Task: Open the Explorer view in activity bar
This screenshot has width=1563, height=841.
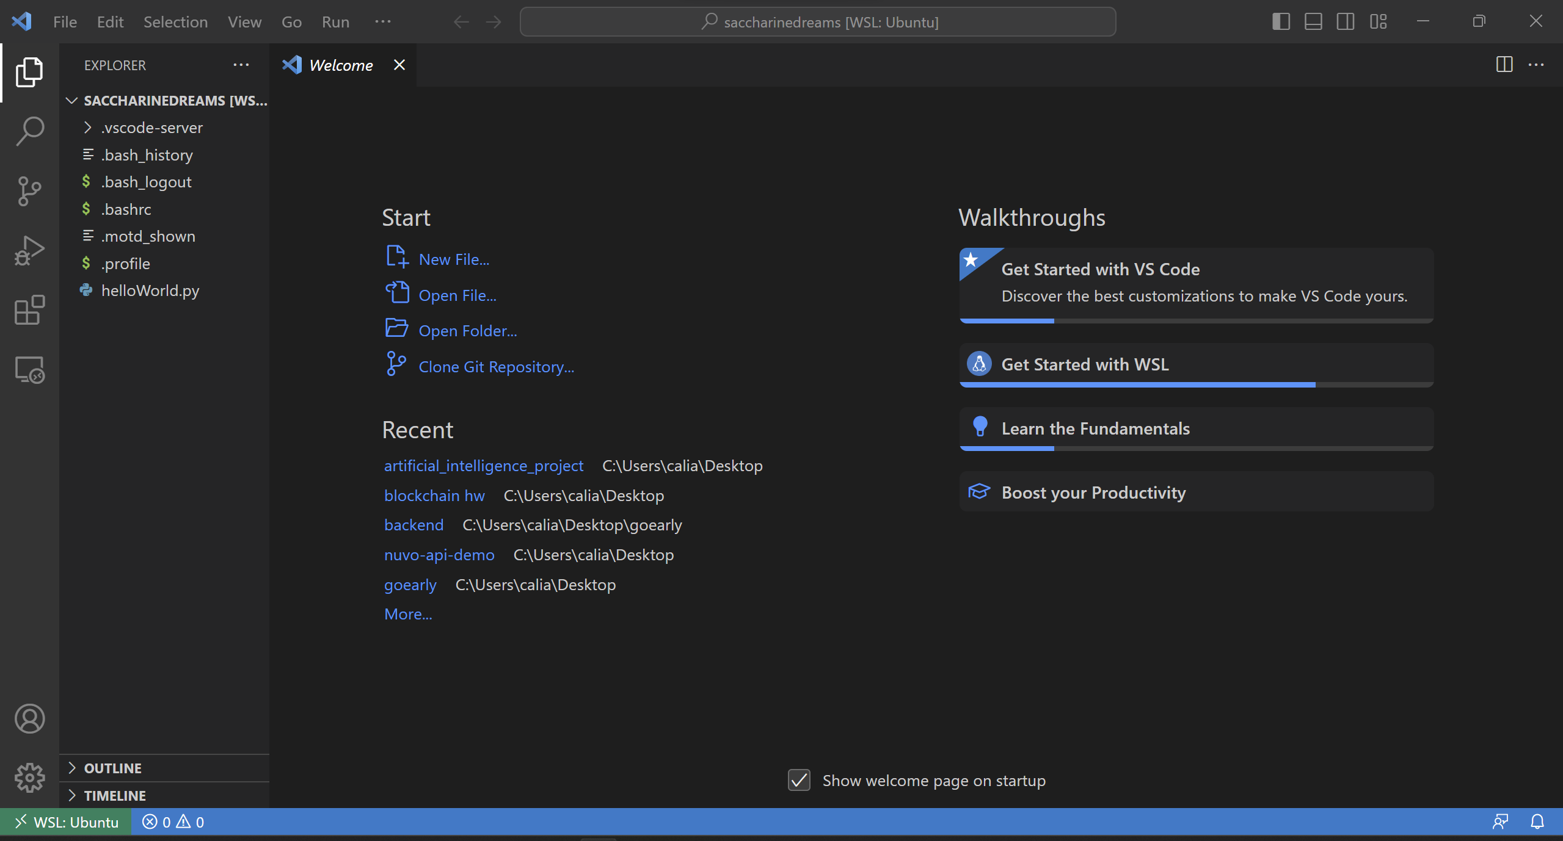Action: 29,72
